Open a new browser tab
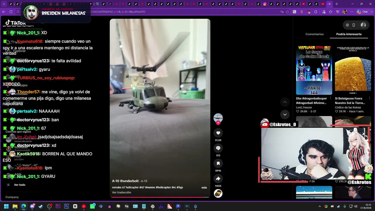This screenshot has width=375, height=211. coord(337,4)
